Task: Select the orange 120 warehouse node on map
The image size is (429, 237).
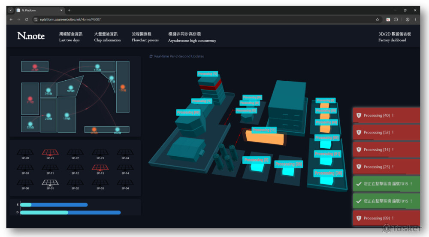Action: pos(122,87)
